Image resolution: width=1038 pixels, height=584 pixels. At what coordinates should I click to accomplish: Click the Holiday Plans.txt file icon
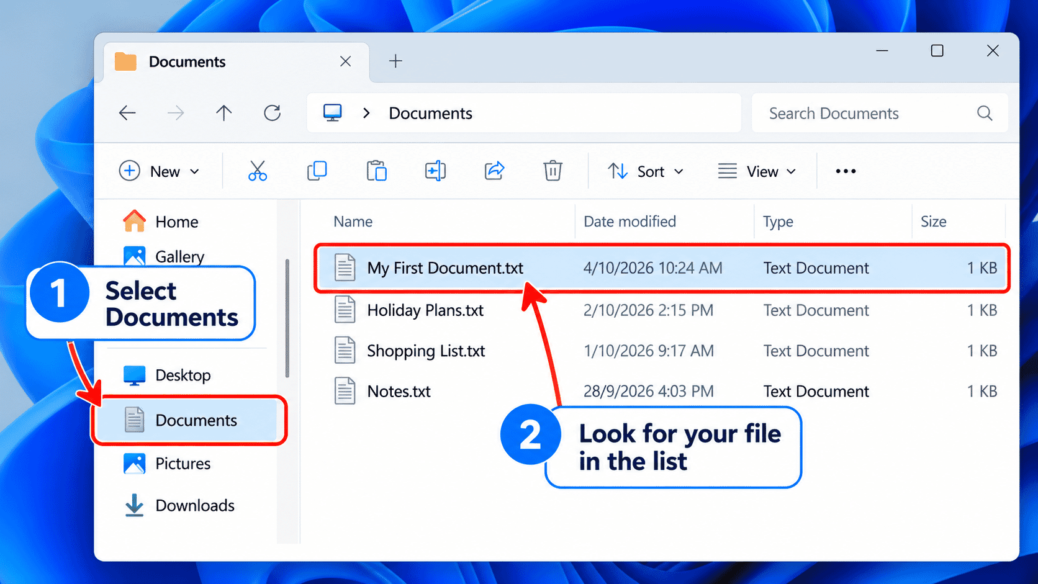click(x=345, y=310)
